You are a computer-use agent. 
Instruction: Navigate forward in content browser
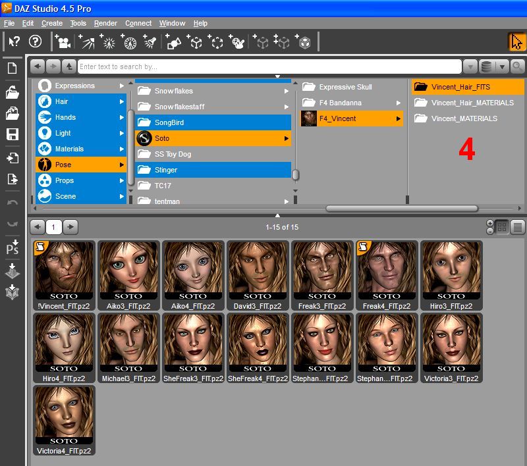[x=53, y=66]
